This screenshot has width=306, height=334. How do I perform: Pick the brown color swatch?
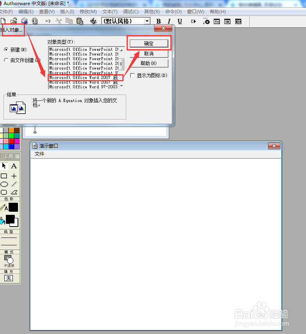17,130
